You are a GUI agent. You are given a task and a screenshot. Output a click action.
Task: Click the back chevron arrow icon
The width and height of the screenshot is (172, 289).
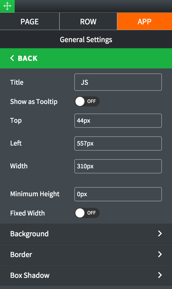click(x=12, y=58)
